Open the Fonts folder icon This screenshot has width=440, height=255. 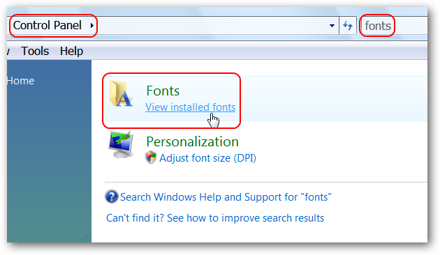point(121,93)
